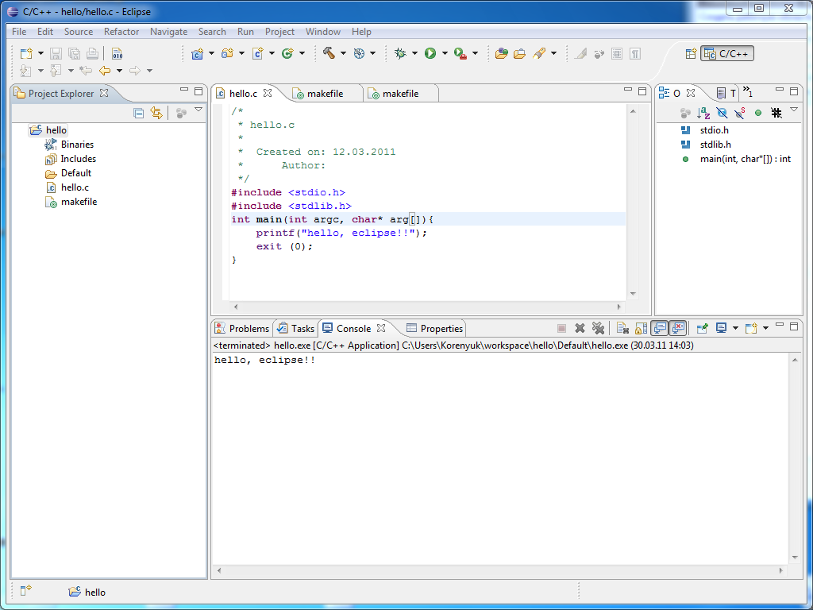Click the Build (hammer) toolbar icon
Screen dimensions: 813x610
329,53
